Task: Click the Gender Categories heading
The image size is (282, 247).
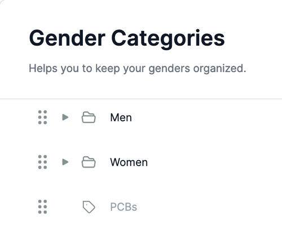Action: (127, 38)
